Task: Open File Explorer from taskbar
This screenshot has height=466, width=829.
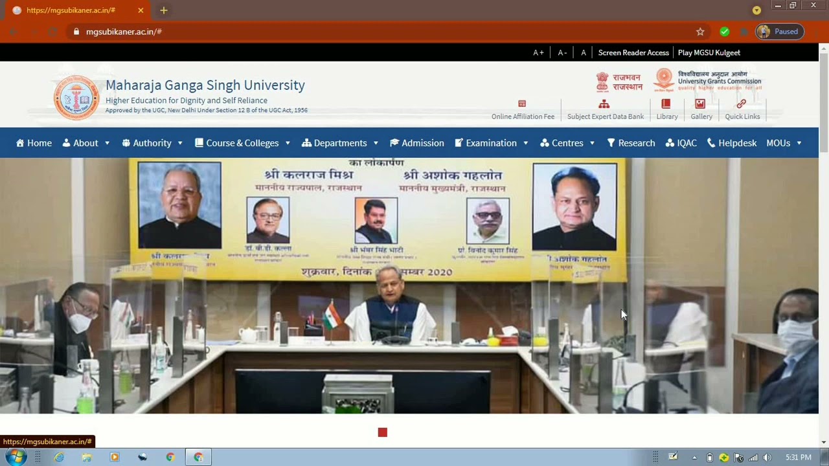Action: [x=87, y=457]
